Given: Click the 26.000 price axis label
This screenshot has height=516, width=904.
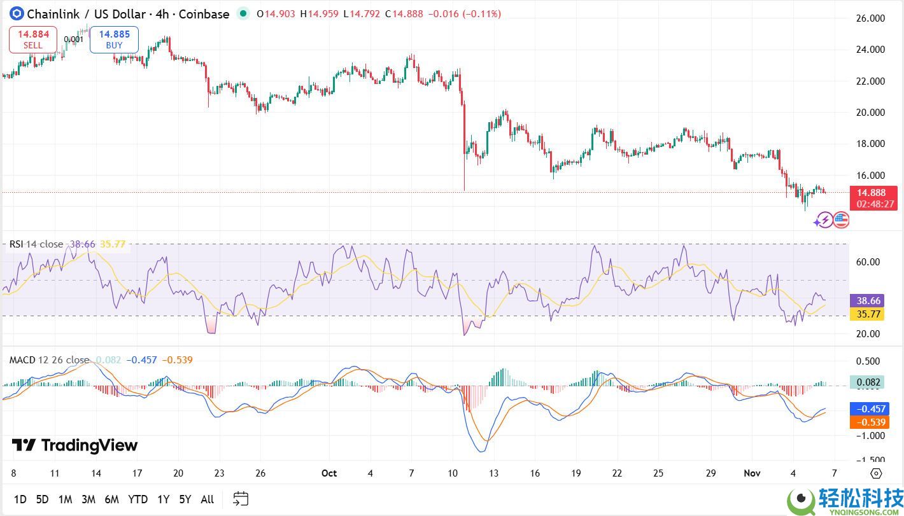Looking at the screenshot, I should coord(870,18).
